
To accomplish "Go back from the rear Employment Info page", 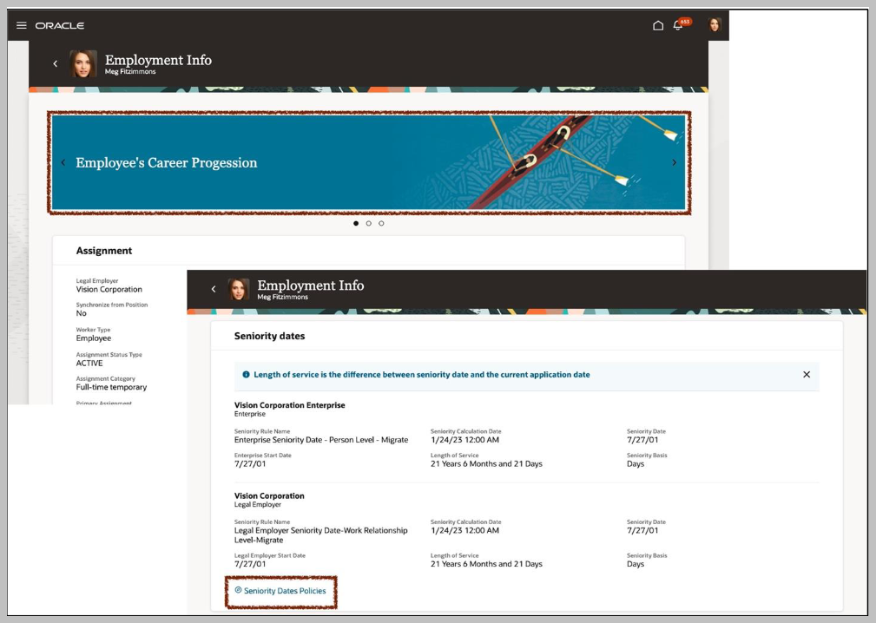I will 56,63.
